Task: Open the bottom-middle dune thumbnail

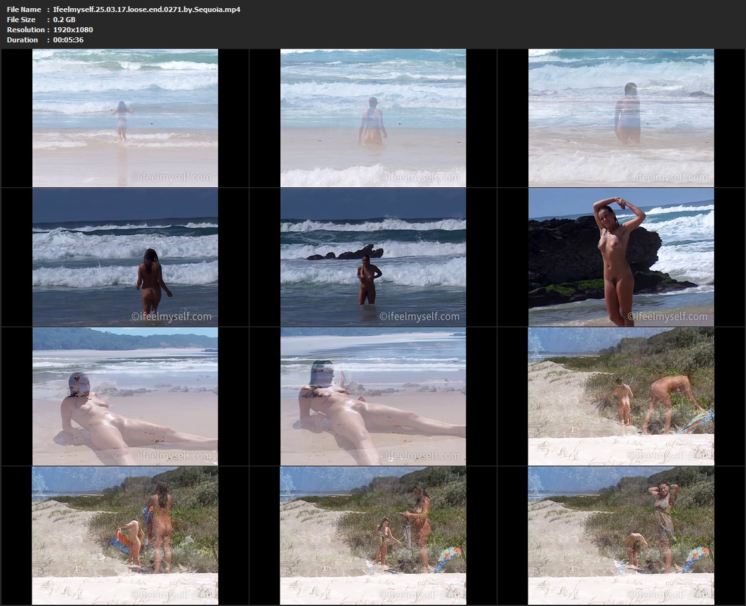Action: tap(373, 535)
